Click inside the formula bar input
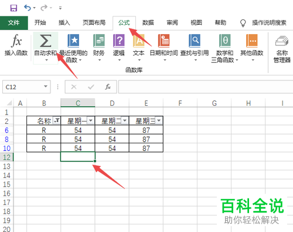This screenshot has height=232, width=293. pos(206,87)
